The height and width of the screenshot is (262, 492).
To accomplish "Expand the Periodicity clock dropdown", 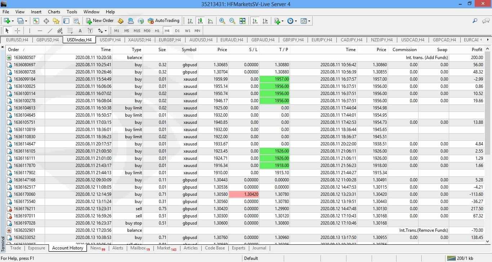I will (295, 21).
